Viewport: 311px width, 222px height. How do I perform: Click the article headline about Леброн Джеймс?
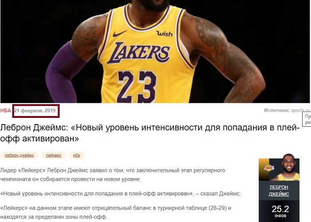150,133
